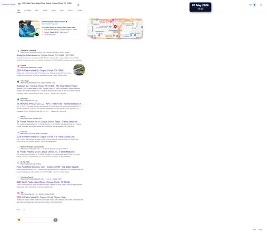The image size is (267, 232).
Task: Open the Accessibility Feedback link
Action: 9,4
